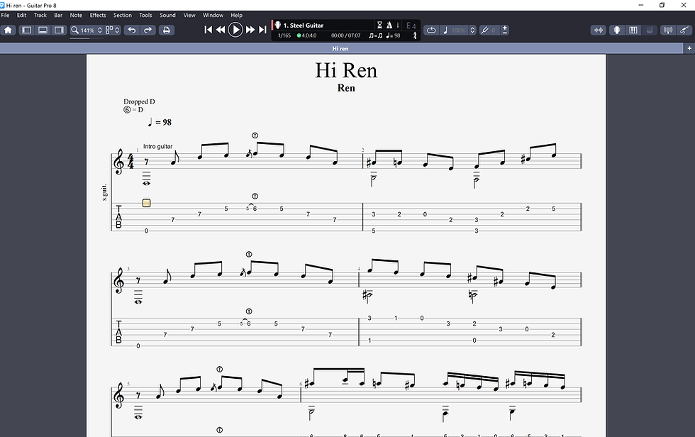The image size is (695, 437).
Task: Rewind to previous bar
Action: [x=221, y=30]
